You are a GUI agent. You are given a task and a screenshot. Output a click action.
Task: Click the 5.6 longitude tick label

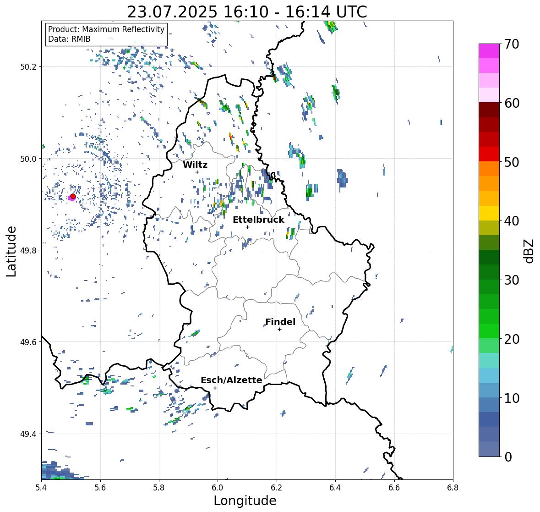coord(100,487)
